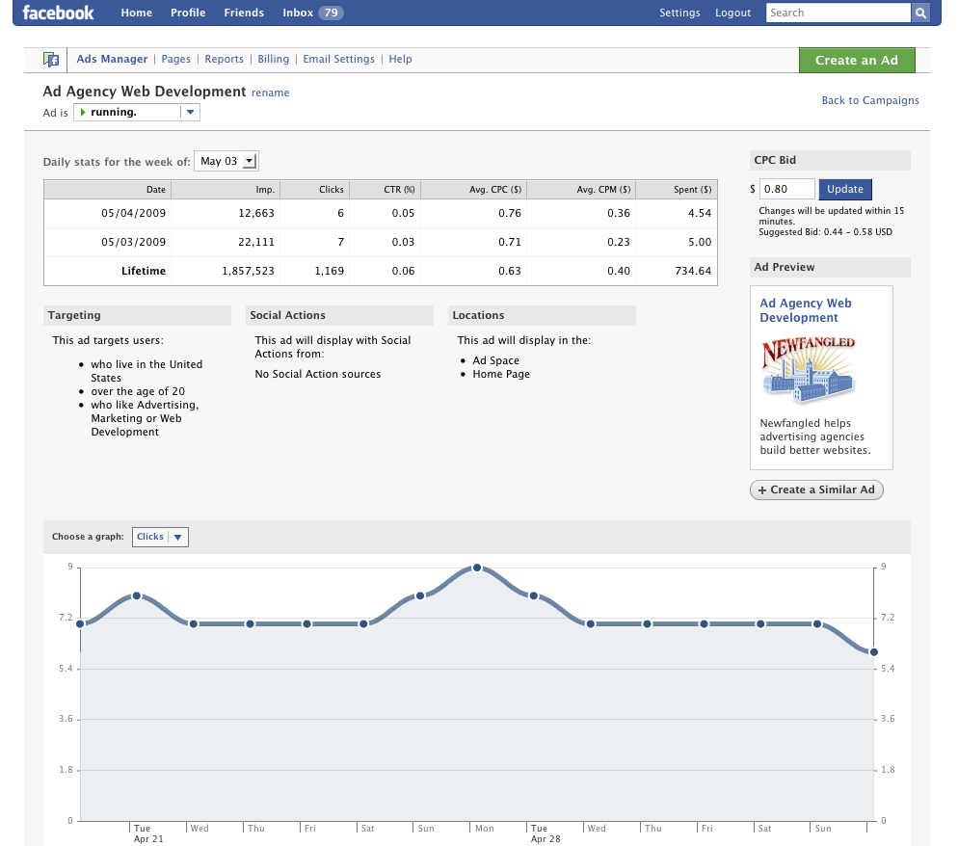Open the ad status dropdown

tap(191, 113)
